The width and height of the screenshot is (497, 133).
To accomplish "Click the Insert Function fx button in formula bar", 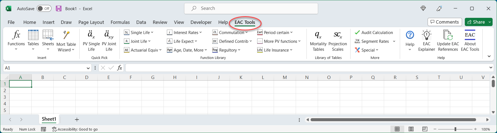I will point(120,68).
